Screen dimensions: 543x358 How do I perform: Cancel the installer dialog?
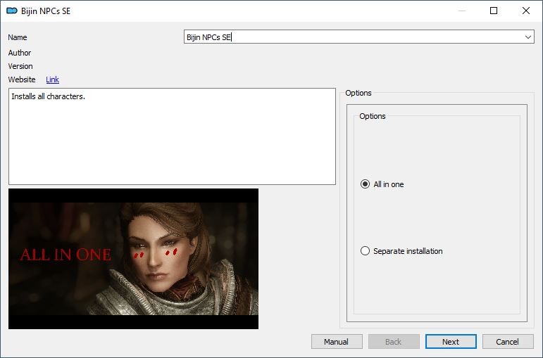[x=508, y=342]
